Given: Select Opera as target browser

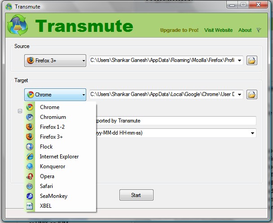Looking at the screenshot, I should (60, 176).
